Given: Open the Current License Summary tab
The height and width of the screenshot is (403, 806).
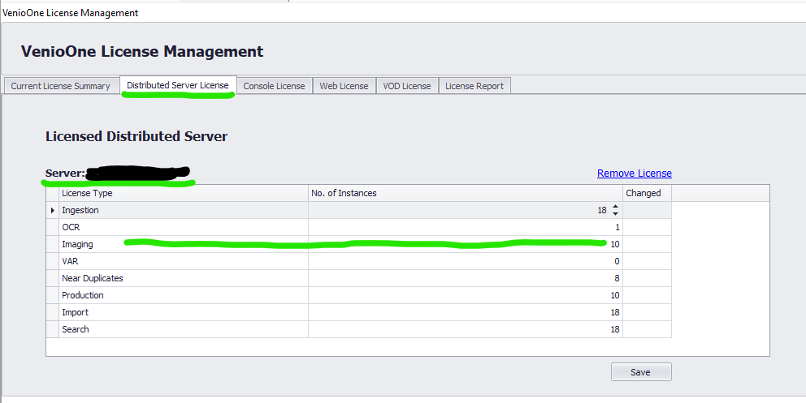Looking at the screenshot, I should point(61,86).
